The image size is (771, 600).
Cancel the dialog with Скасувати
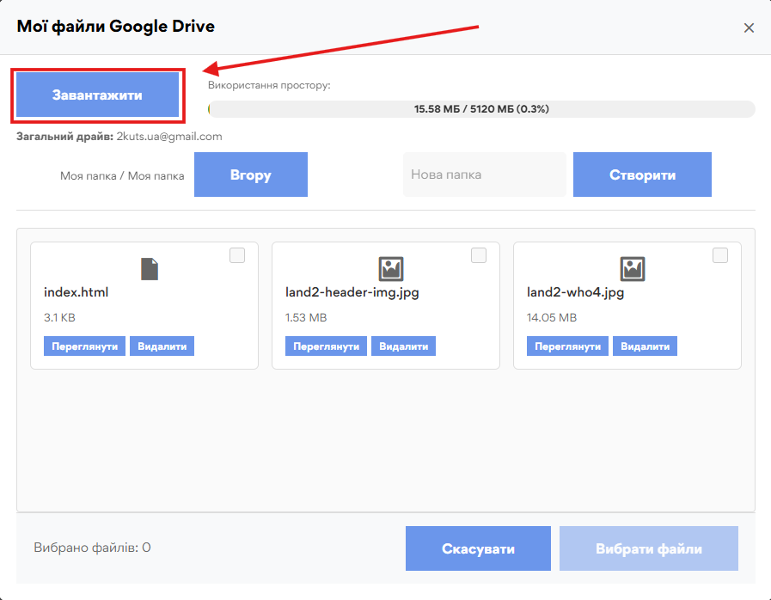(478, 548)
